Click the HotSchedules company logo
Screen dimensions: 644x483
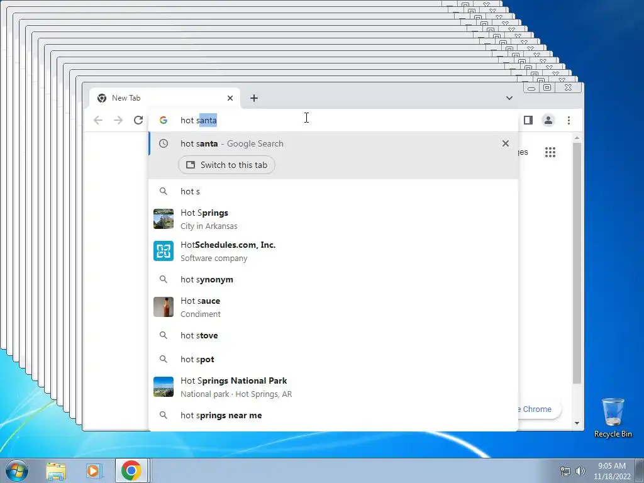click(164, 251)
